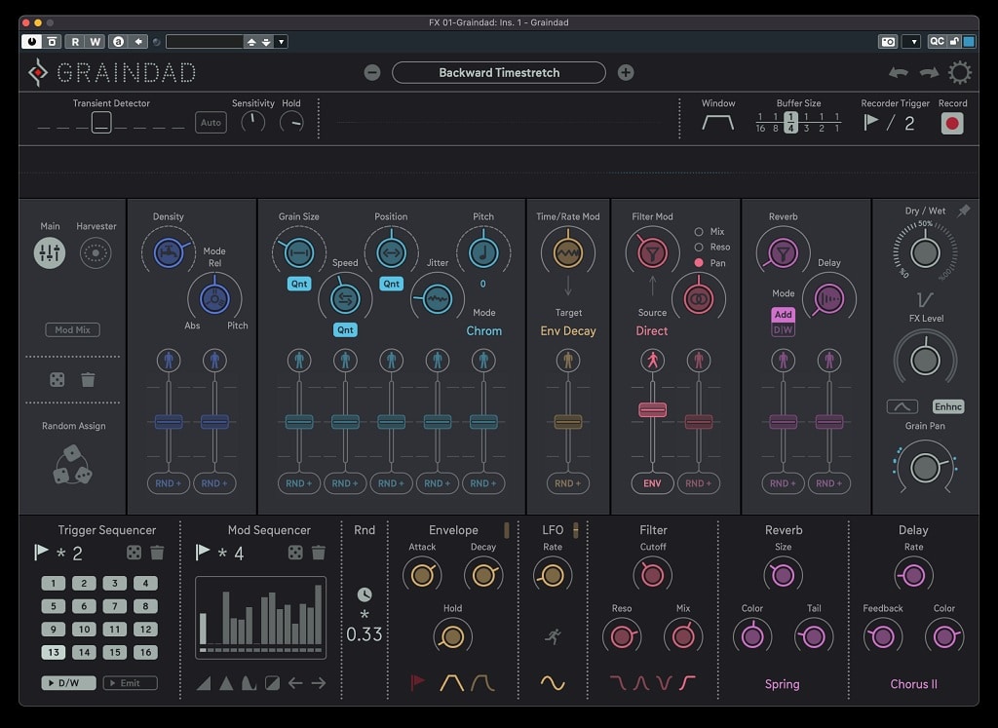This screenshot has height=728, width=998.
Task: Select the Pan radio option in Filter Mod
Action: click(698, 263)
